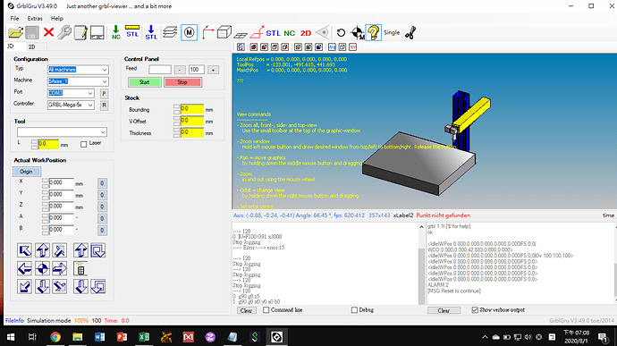Open file with the folder icon
The width and height of the screenshot is (617, 346).
click(x=16, y=33)
